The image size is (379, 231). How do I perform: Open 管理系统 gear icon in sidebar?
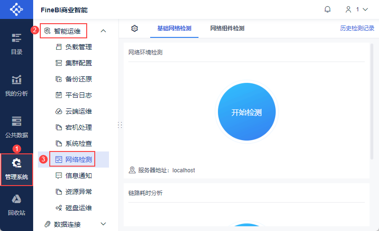pos(17,163)
